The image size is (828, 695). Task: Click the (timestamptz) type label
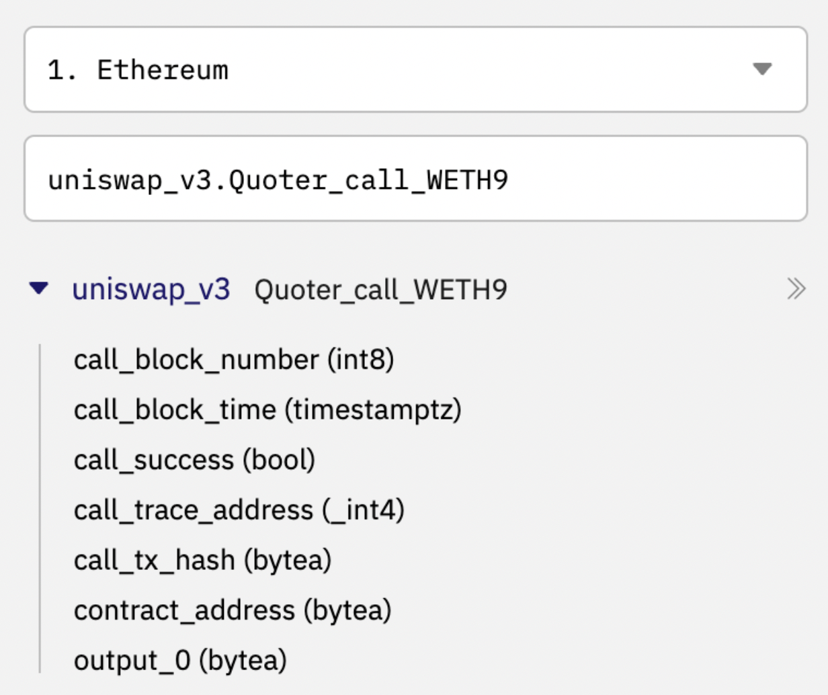coord(373,410)
